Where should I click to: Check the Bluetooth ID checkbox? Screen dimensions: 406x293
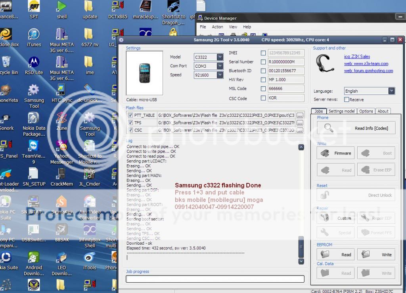(x=263, y=71)
